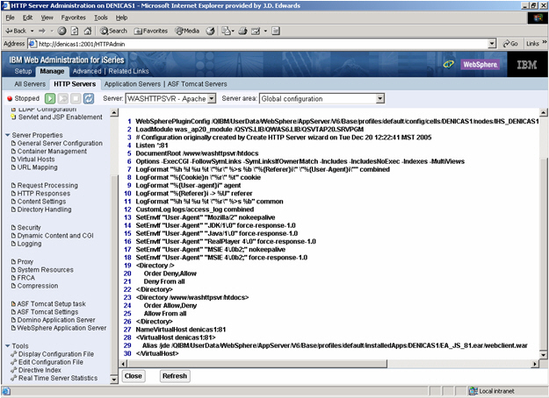Image resolution: width=549 pixels, height=398 pixels.
Task: Click the Edit page toolbar icon
Action: pyautogui.click(x=256, y=31)
